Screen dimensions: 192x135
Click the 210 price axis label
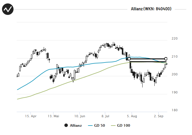click(174, 56)
